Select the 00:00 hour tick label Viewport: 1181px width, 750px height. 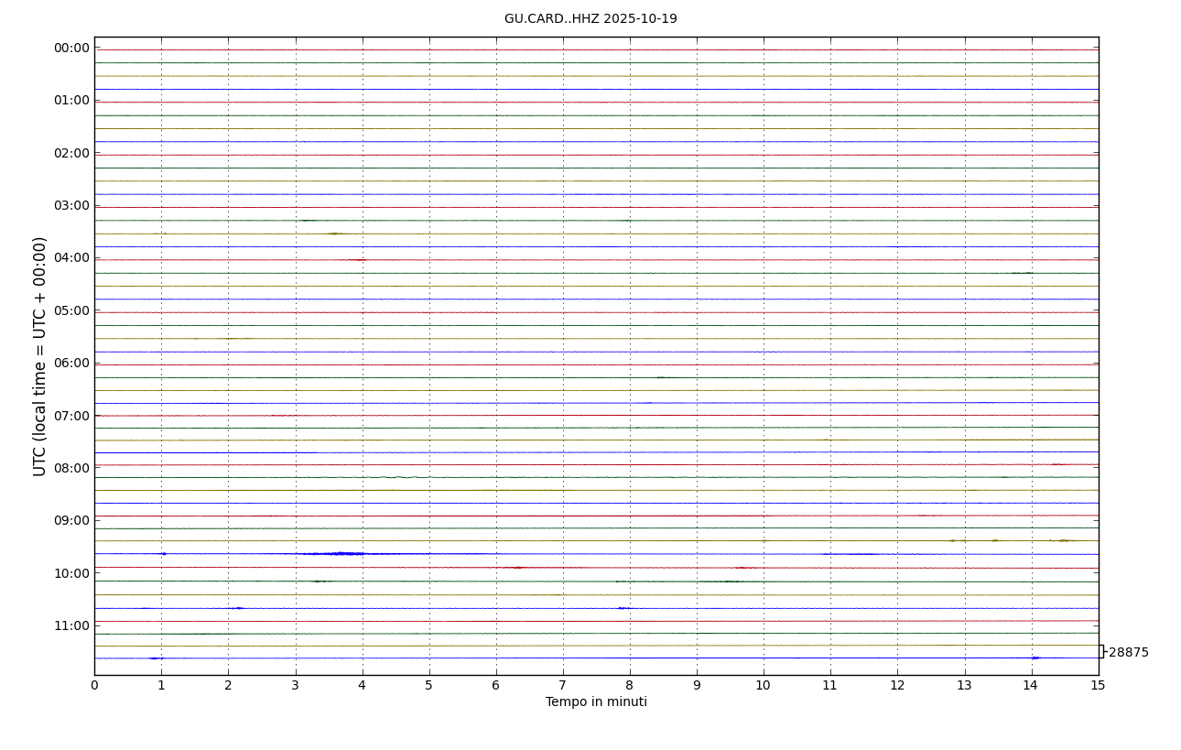(x=71, y=49)
